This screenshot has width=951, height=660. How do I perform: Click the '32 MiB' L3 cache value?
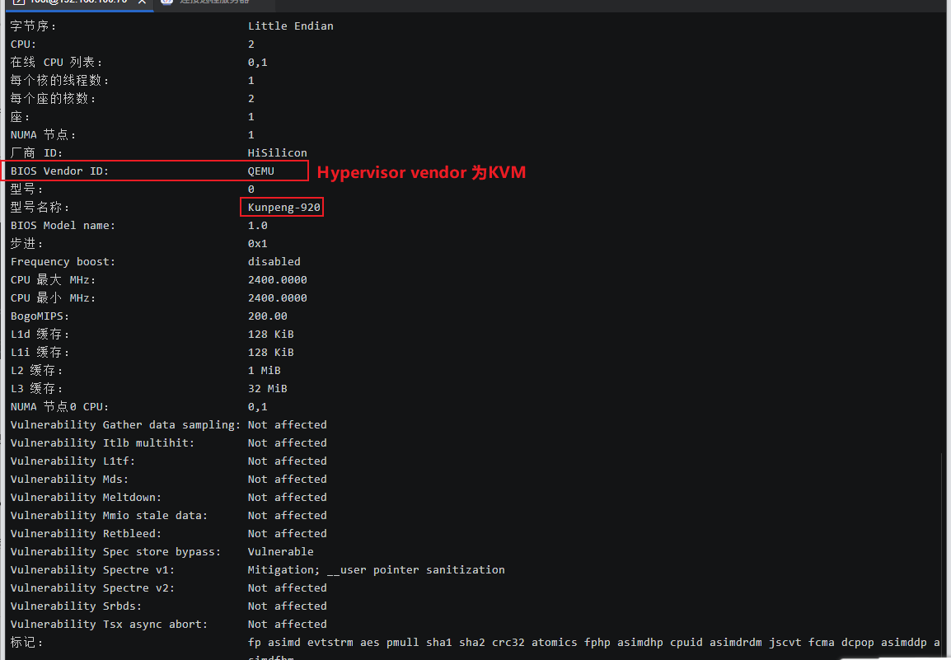coord(267,389)
